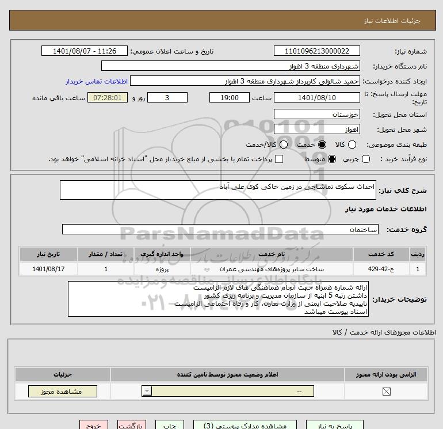443x429 pixels.
Task: Click the بازگشت back button
Action: (132, 425)
